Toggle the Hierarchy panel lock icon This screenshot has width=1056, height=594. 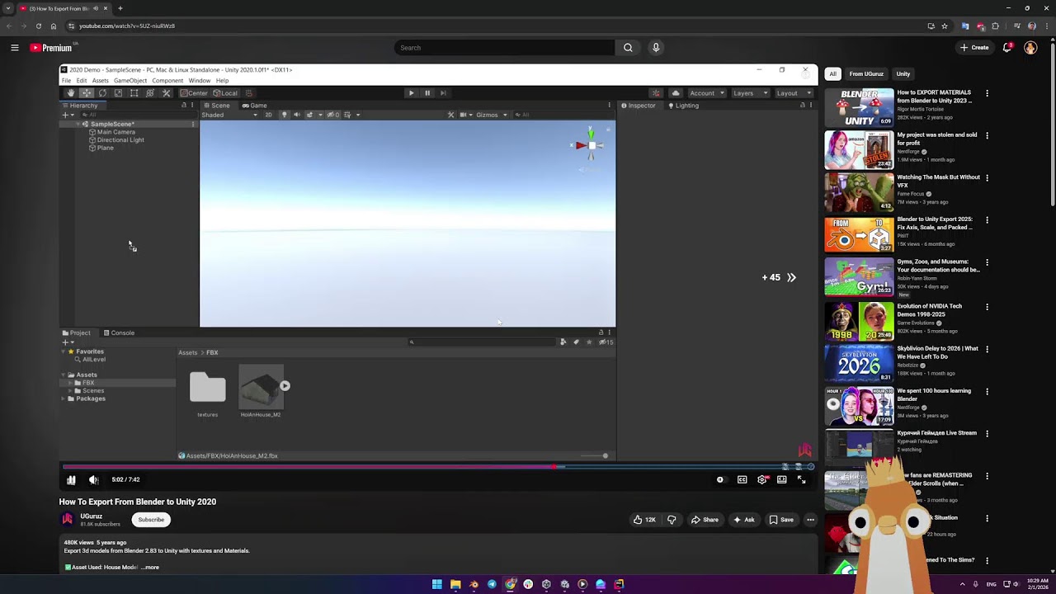184,106
